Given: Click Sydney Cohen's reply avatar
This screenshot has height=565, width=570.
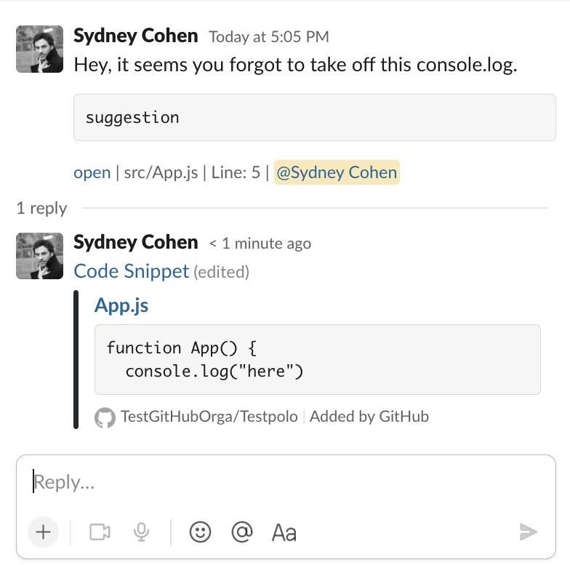Looking at the screenshot, I should click(x=39, y=256).
